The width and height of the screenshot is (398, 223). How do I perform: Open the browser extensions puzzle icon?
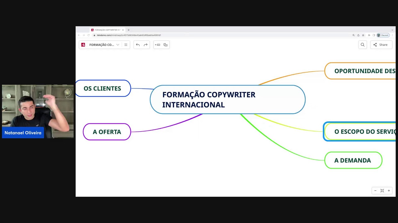[369, 35]
